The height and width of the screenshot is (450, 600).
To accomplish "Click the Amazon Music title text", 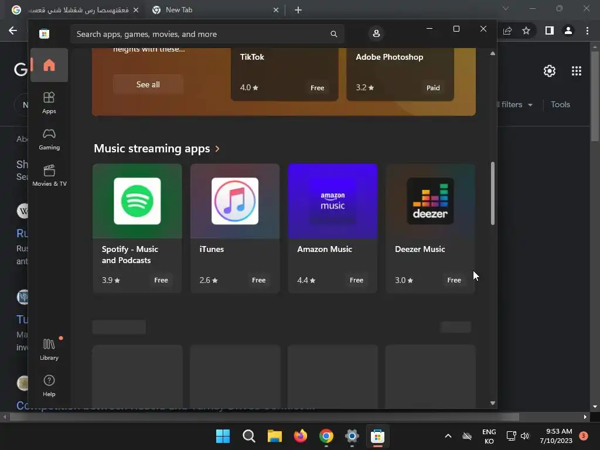I will click(325, 249).
